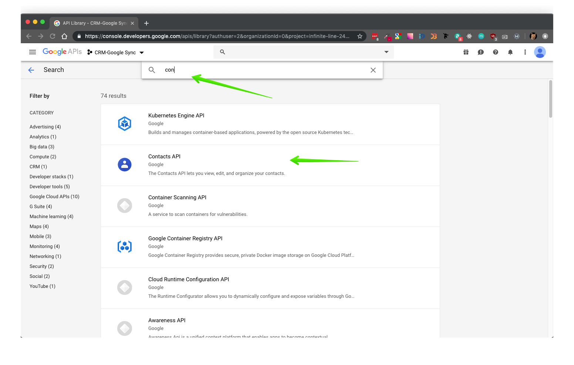Click the Google Container Registry icon
Viewport: 574px width, 365px height.
pos(125,247)
